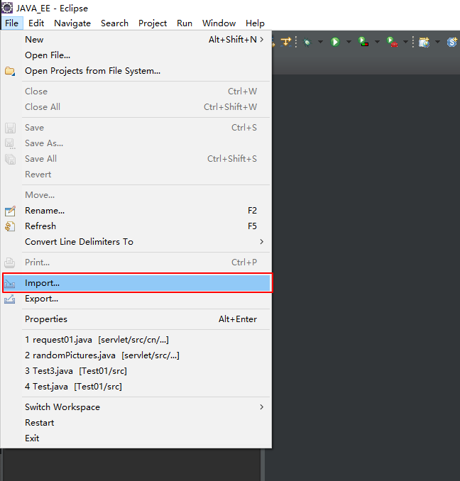Click the New Servlet icon in toolbar
The width and height of the screenshot is (460, 481).
[x=451, y=42]
